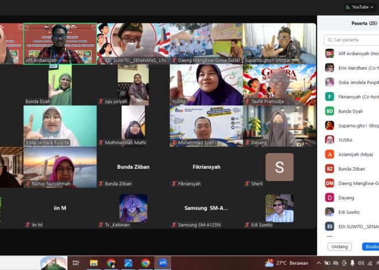
Task: Select EDI SUWITO_SENAYANG video tile
Action: click(x=133, y=44)
